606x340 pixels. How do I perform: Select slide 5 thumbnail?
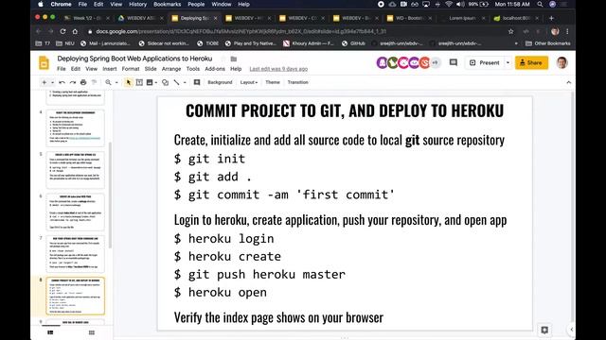[75, 170]
